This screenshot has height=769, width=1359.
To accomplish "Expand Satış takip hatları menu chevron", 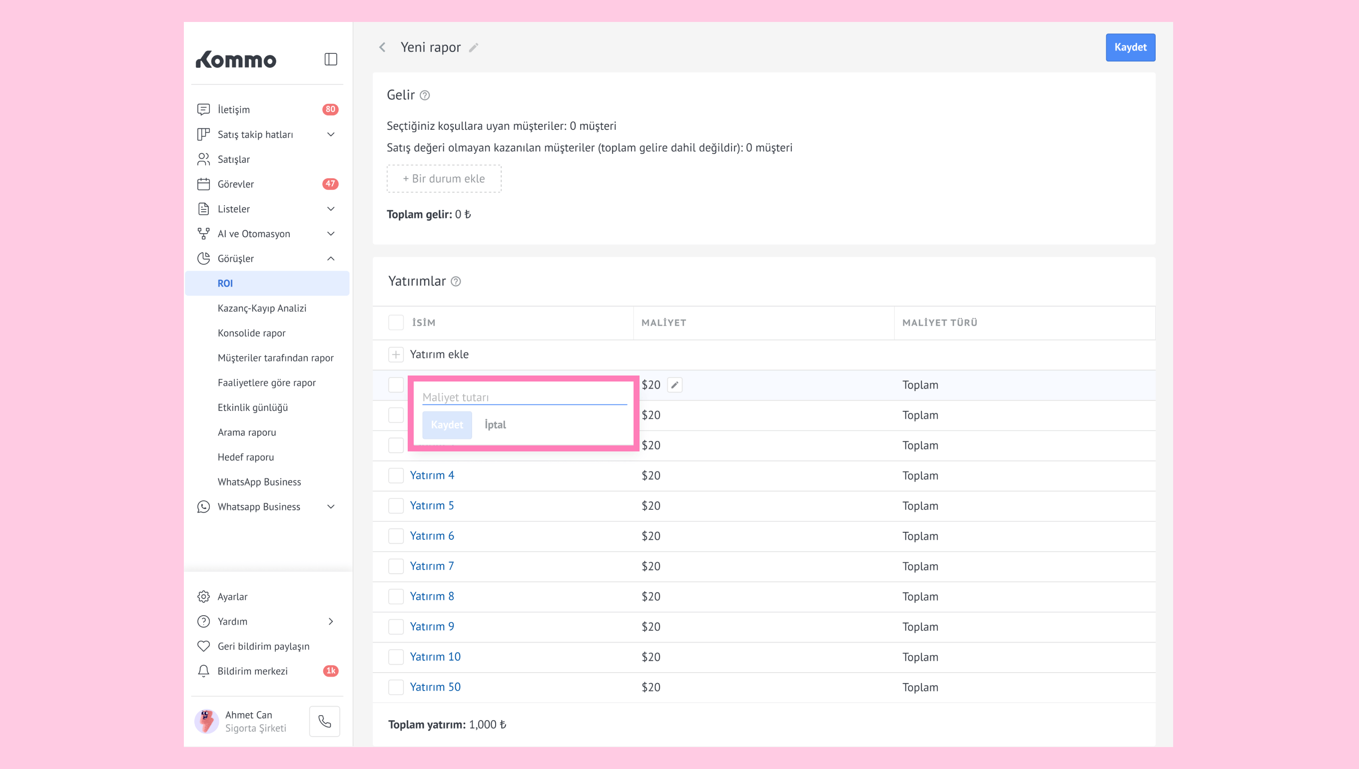I will pos(331,135).
